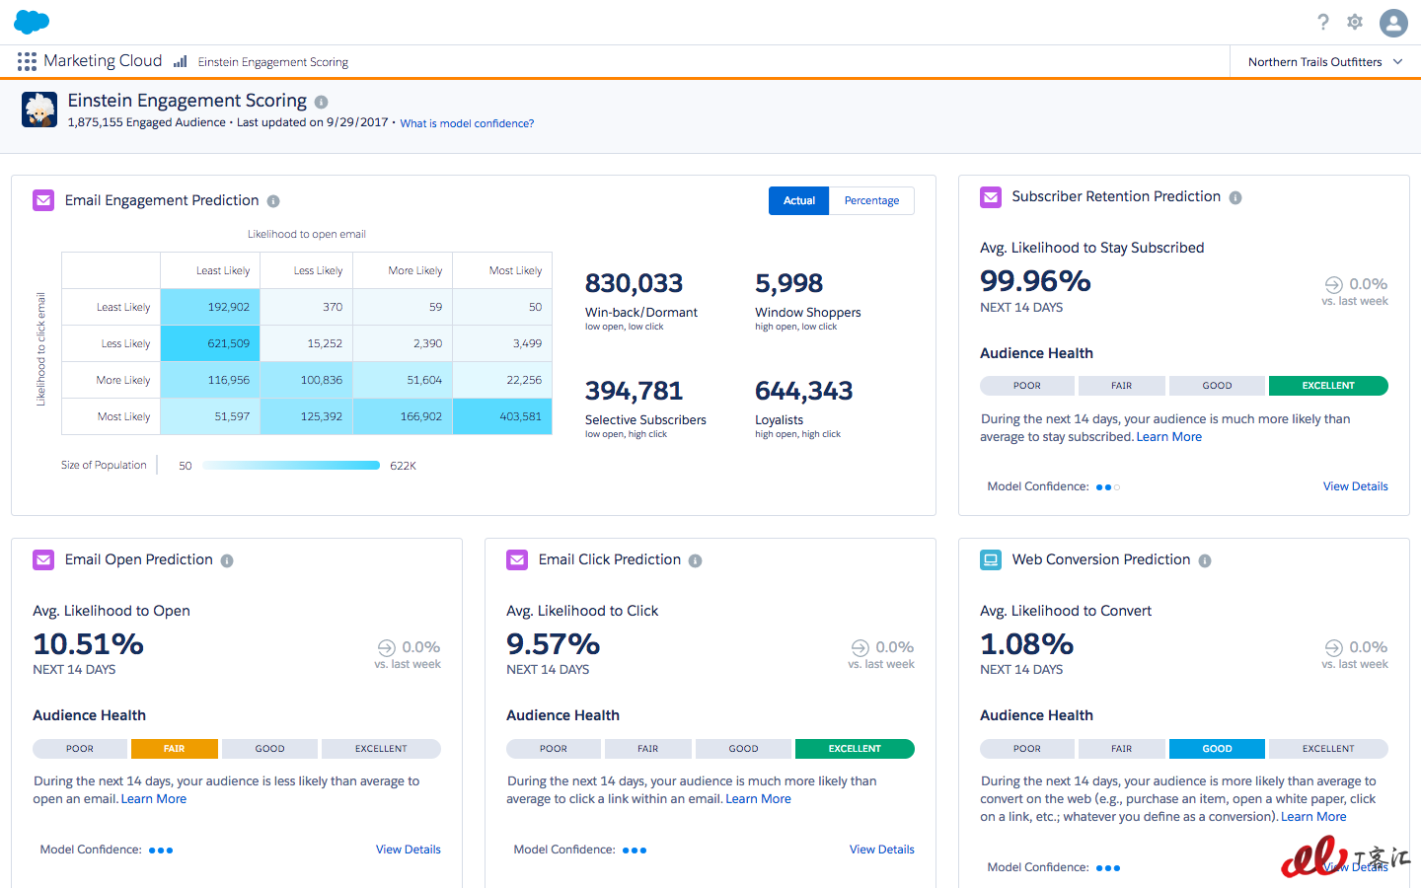This screenshot has height=888, width=1421.
Task: Click trend arrow icon in Subscriber Retention card
Action: [1334, 284]
